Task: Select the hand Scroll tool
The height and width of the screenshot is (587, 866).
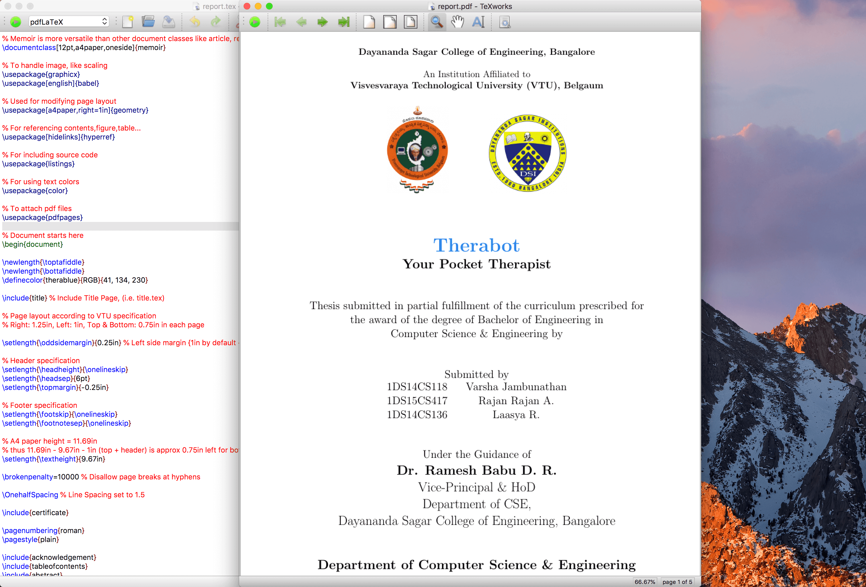Action: click(x=457, y=22)
